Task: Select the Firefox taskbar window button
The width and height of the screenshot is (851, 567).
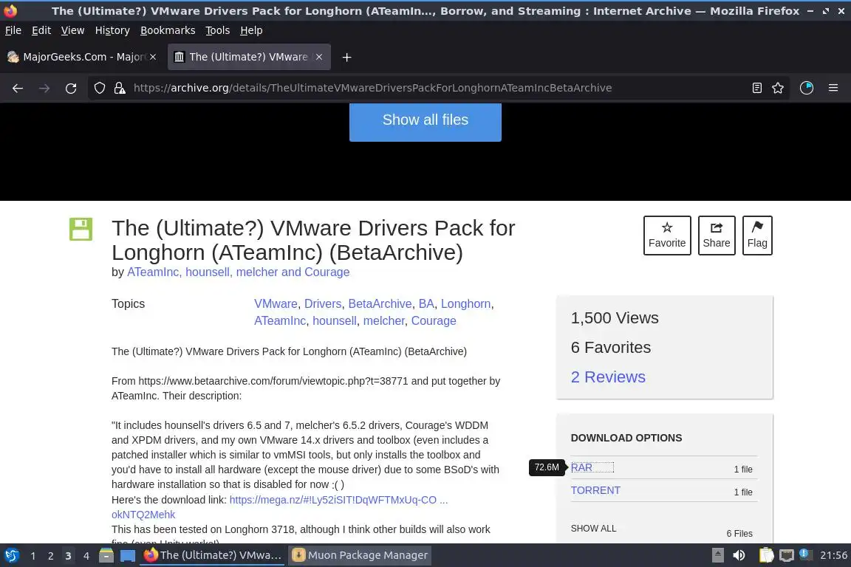Action: pyautogui.click(x=213, y=555)
